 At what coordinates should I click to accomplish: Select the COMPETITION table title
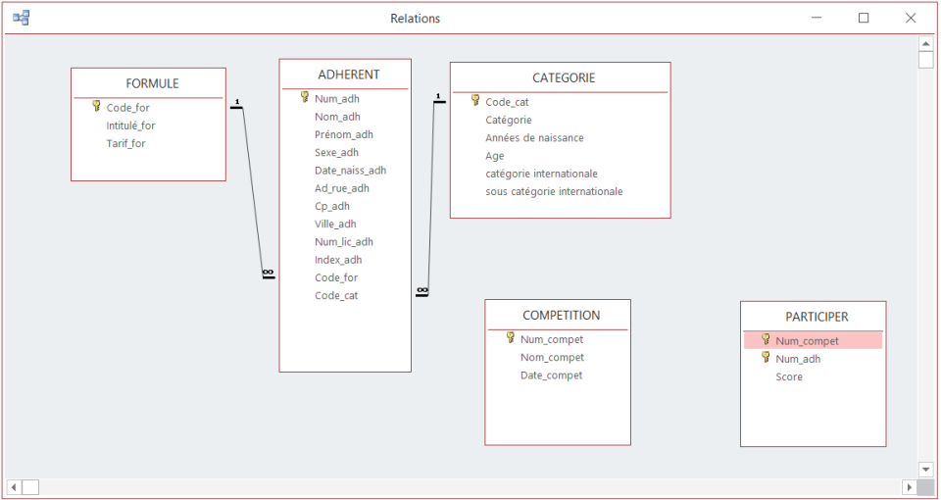tap(561, 315)
